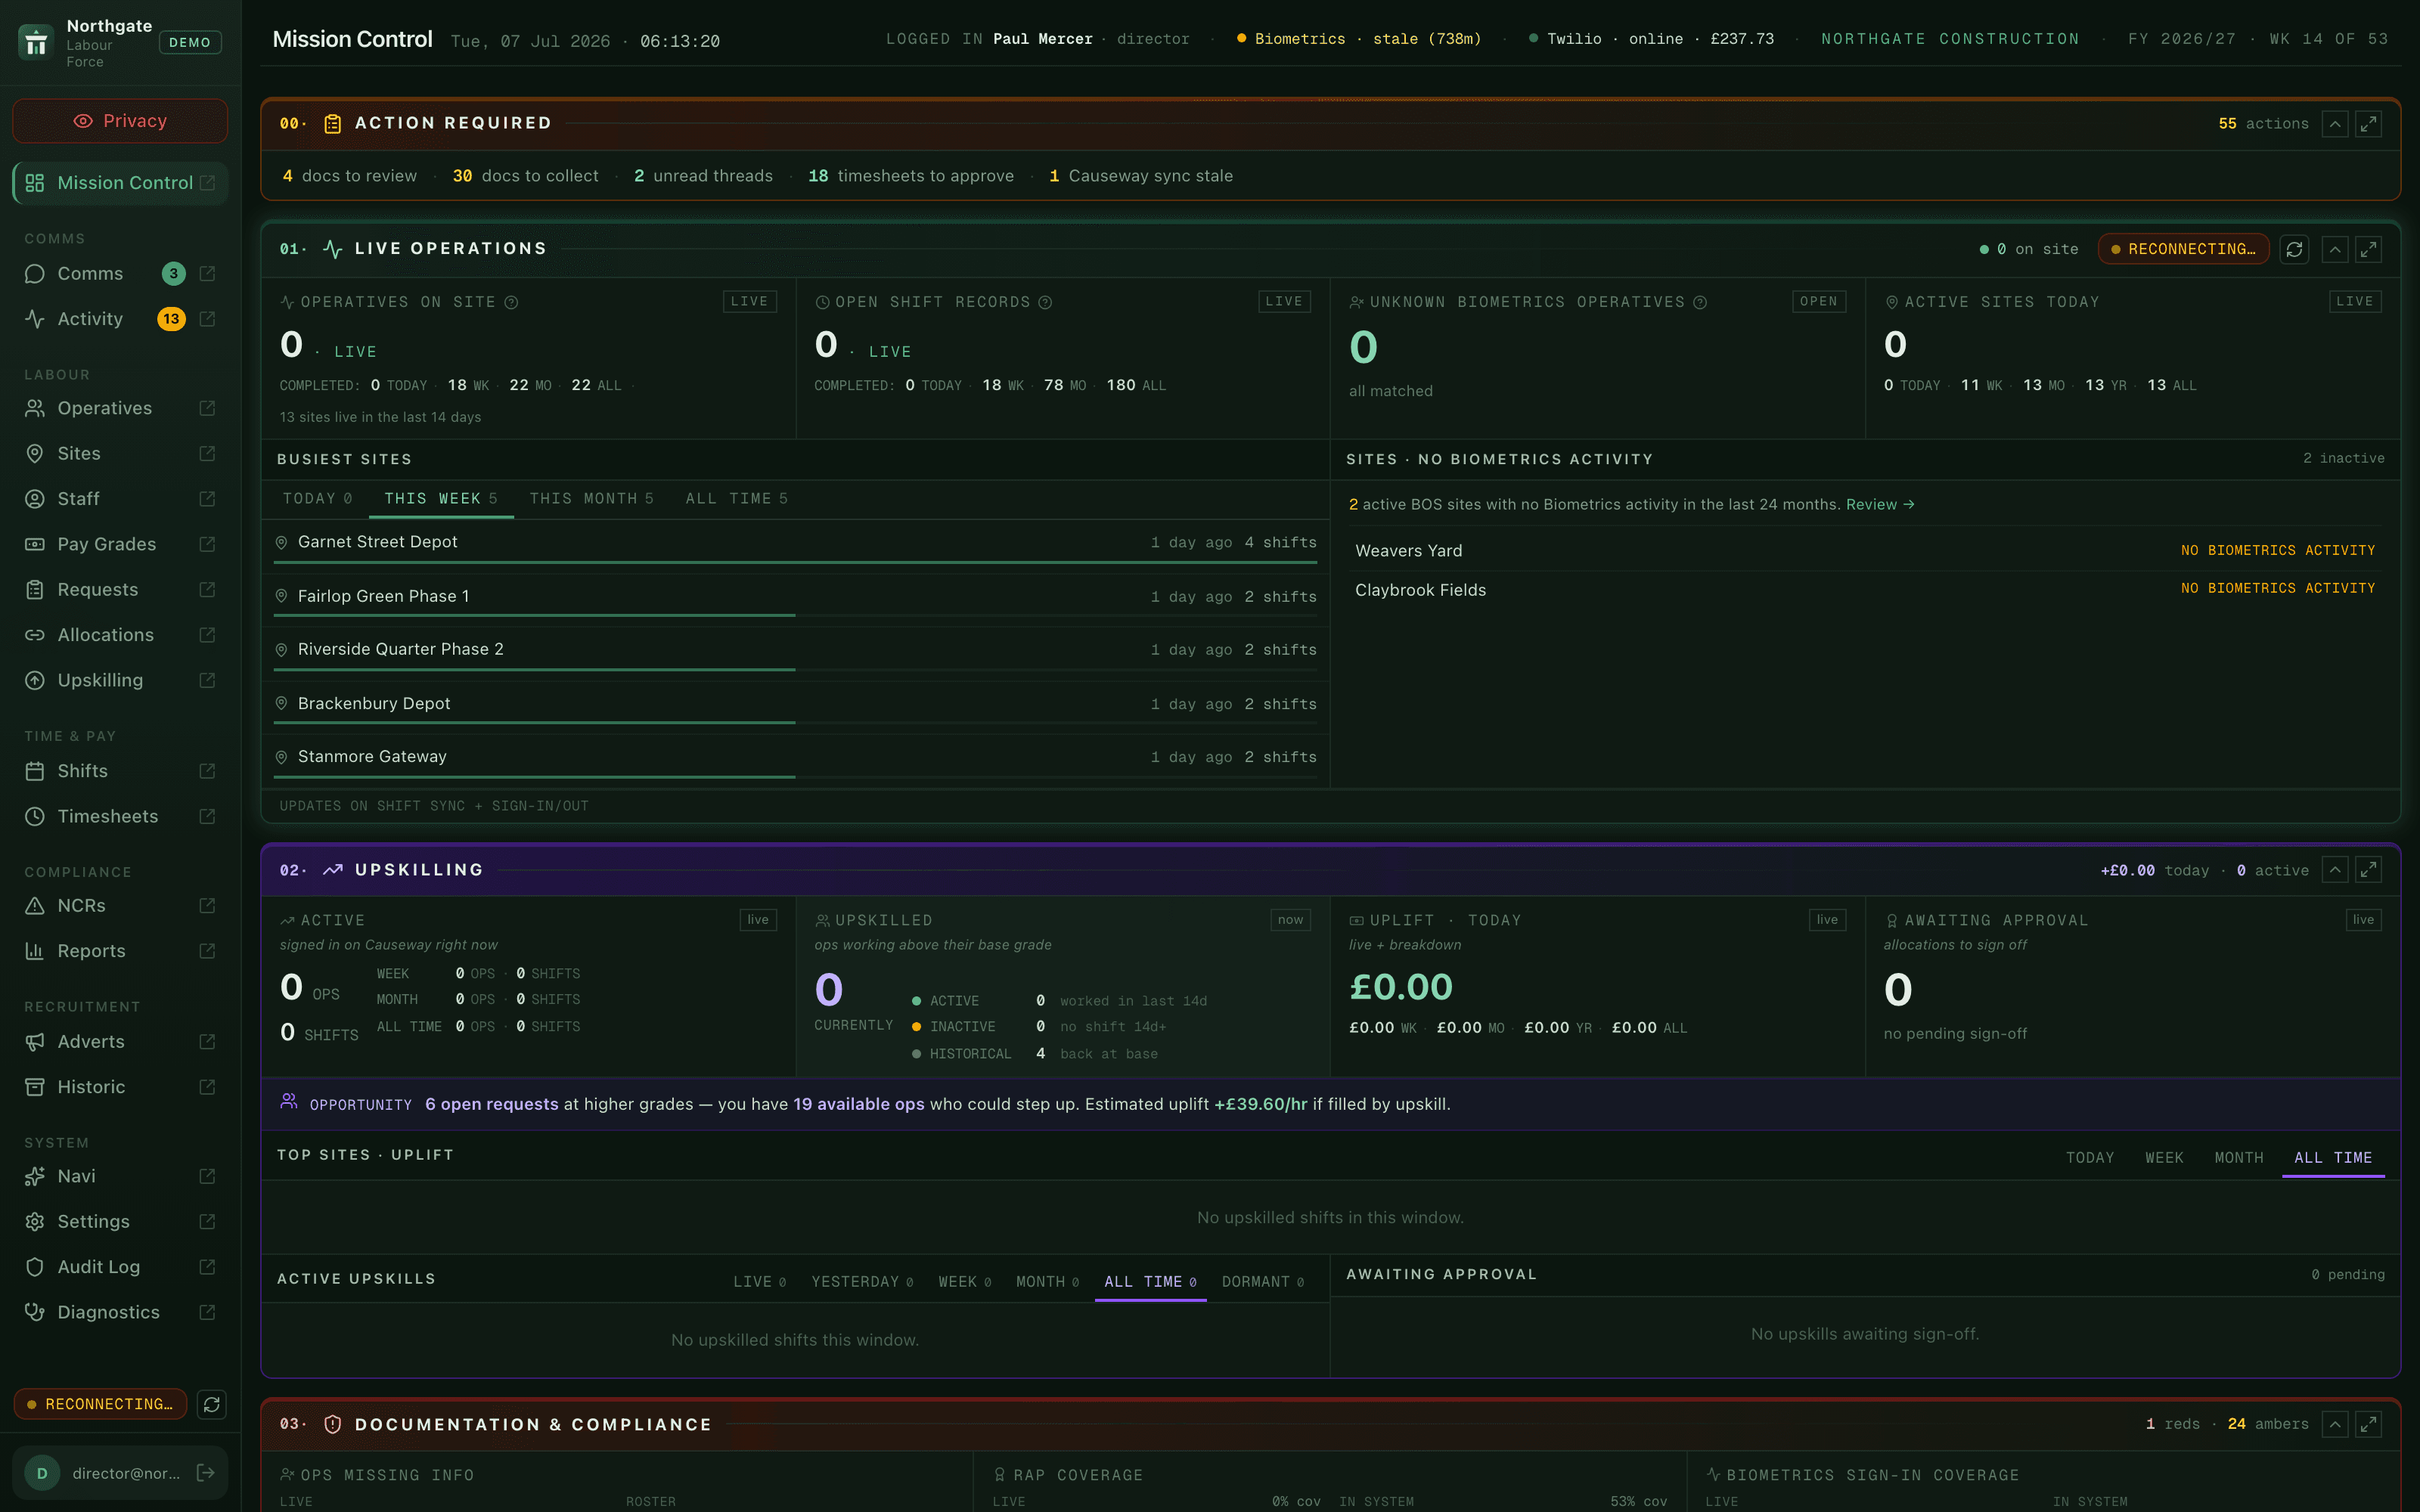Open Comms pop-out icon
2420x1512 pixels.
click(x=207, y=273)
